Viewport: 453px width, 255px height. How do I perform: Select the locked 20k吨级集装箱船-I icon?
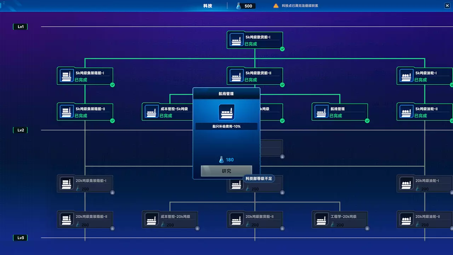click(66, 183)
